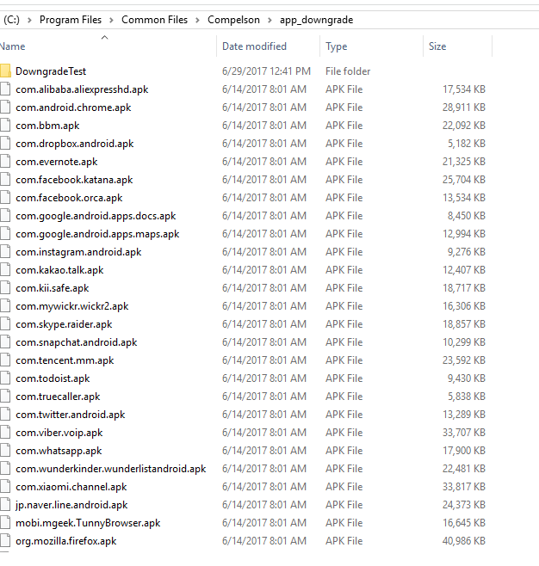
Task: Click file icon of com.twitter.android.apk
Action: click(x=5, y=414)
